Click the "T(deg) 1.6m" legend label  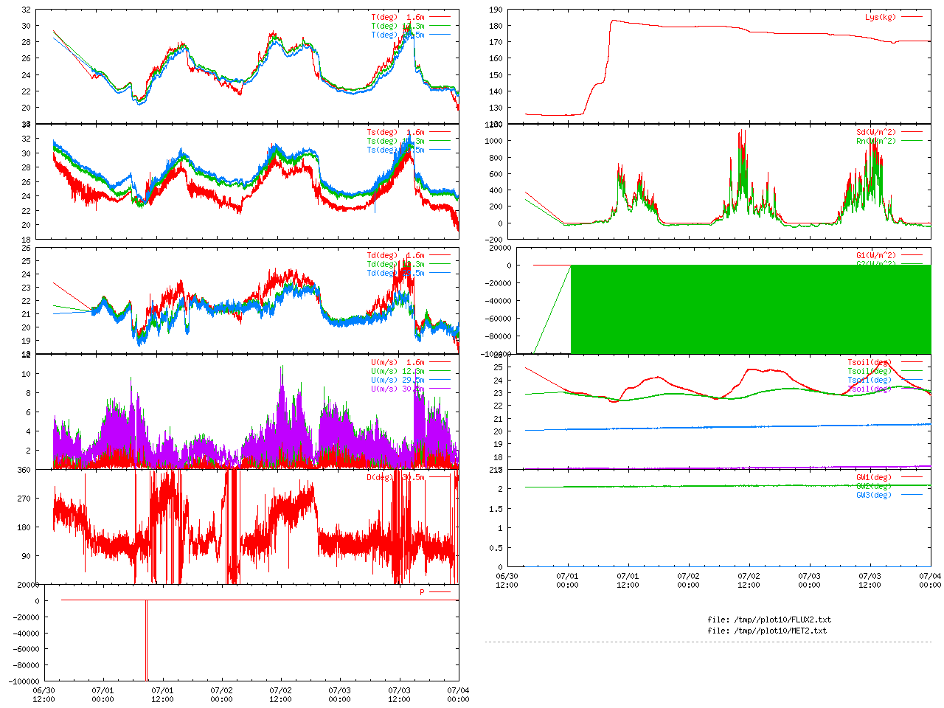[398, 17]
